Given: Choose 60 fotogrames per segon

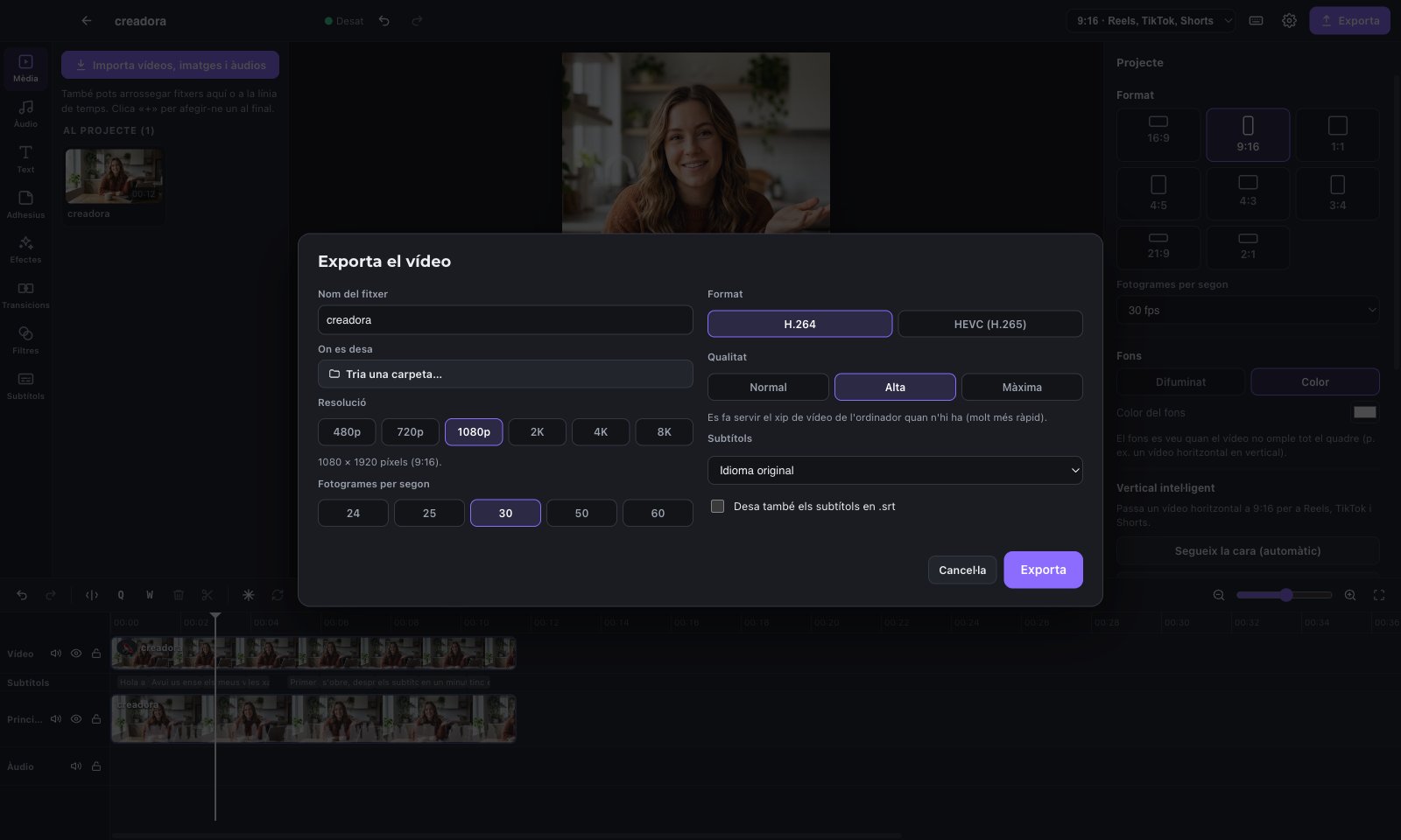Looking at the screenshot, I should tap(658, 513).
